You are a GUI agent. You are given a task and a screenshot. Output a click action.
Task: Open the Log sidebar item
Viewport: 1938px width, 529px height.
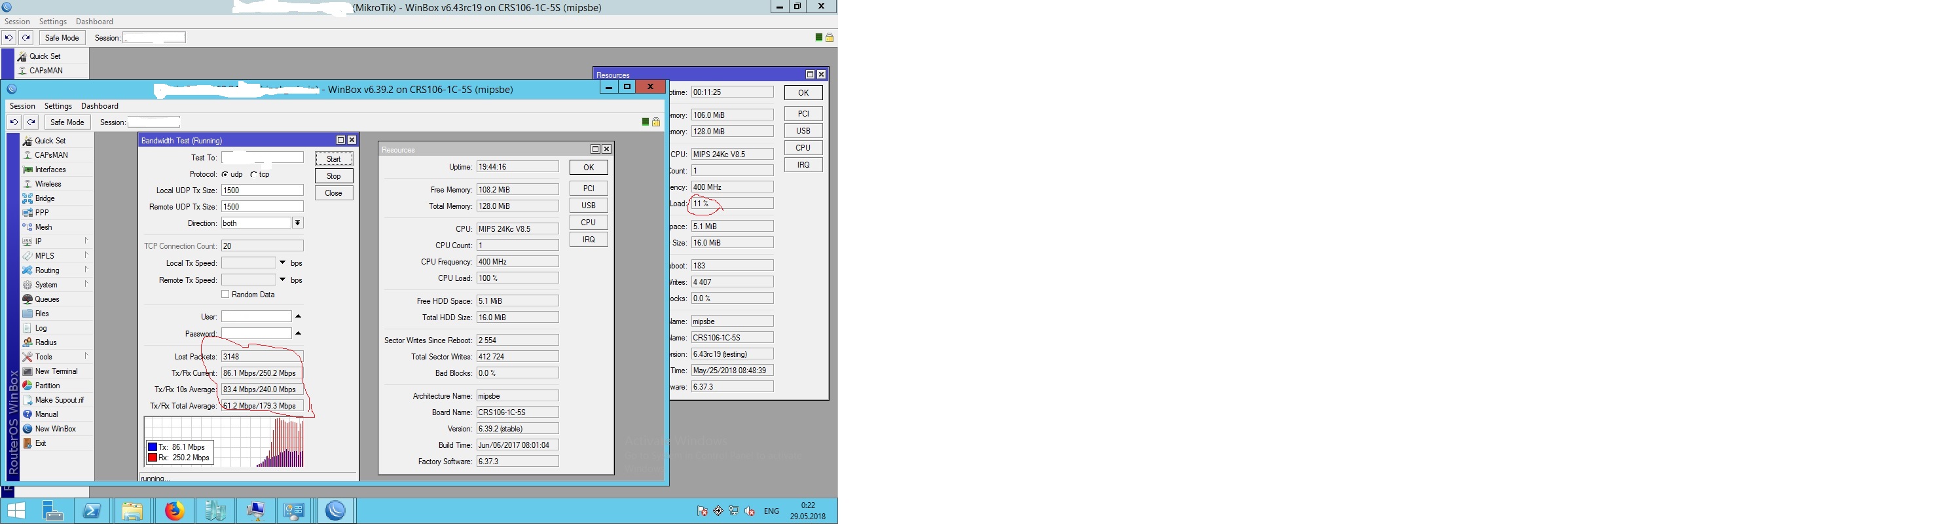[41, 328]
